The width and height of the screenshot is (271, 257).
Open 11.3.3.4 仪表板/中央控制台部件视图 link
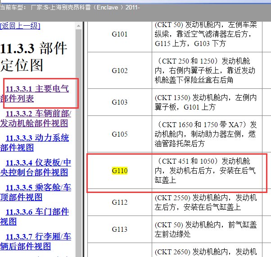tap(36, 168)
